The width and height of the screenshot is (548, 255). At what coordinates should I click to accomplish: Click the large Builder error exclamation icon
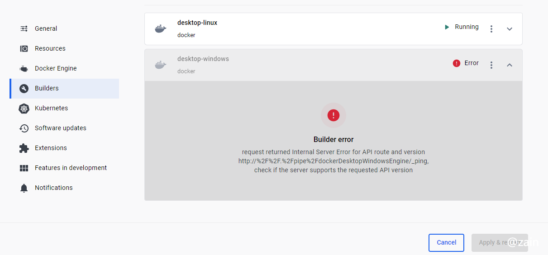coord(334,115)
